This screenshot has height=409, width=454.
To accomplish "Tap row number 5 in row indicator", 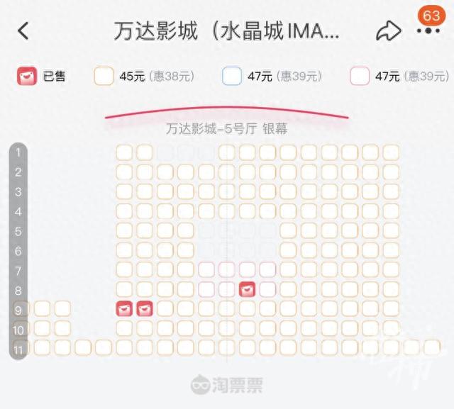I will (x=18, y=231).
